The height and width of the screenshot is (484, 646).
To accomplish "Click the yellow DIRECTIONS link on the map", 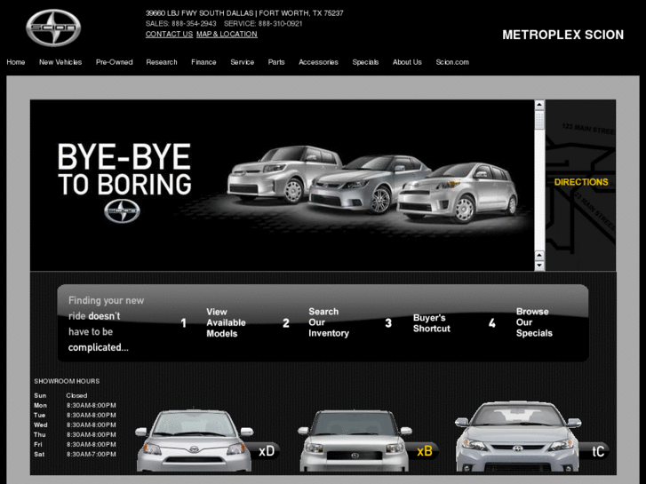I will point(581,182).
